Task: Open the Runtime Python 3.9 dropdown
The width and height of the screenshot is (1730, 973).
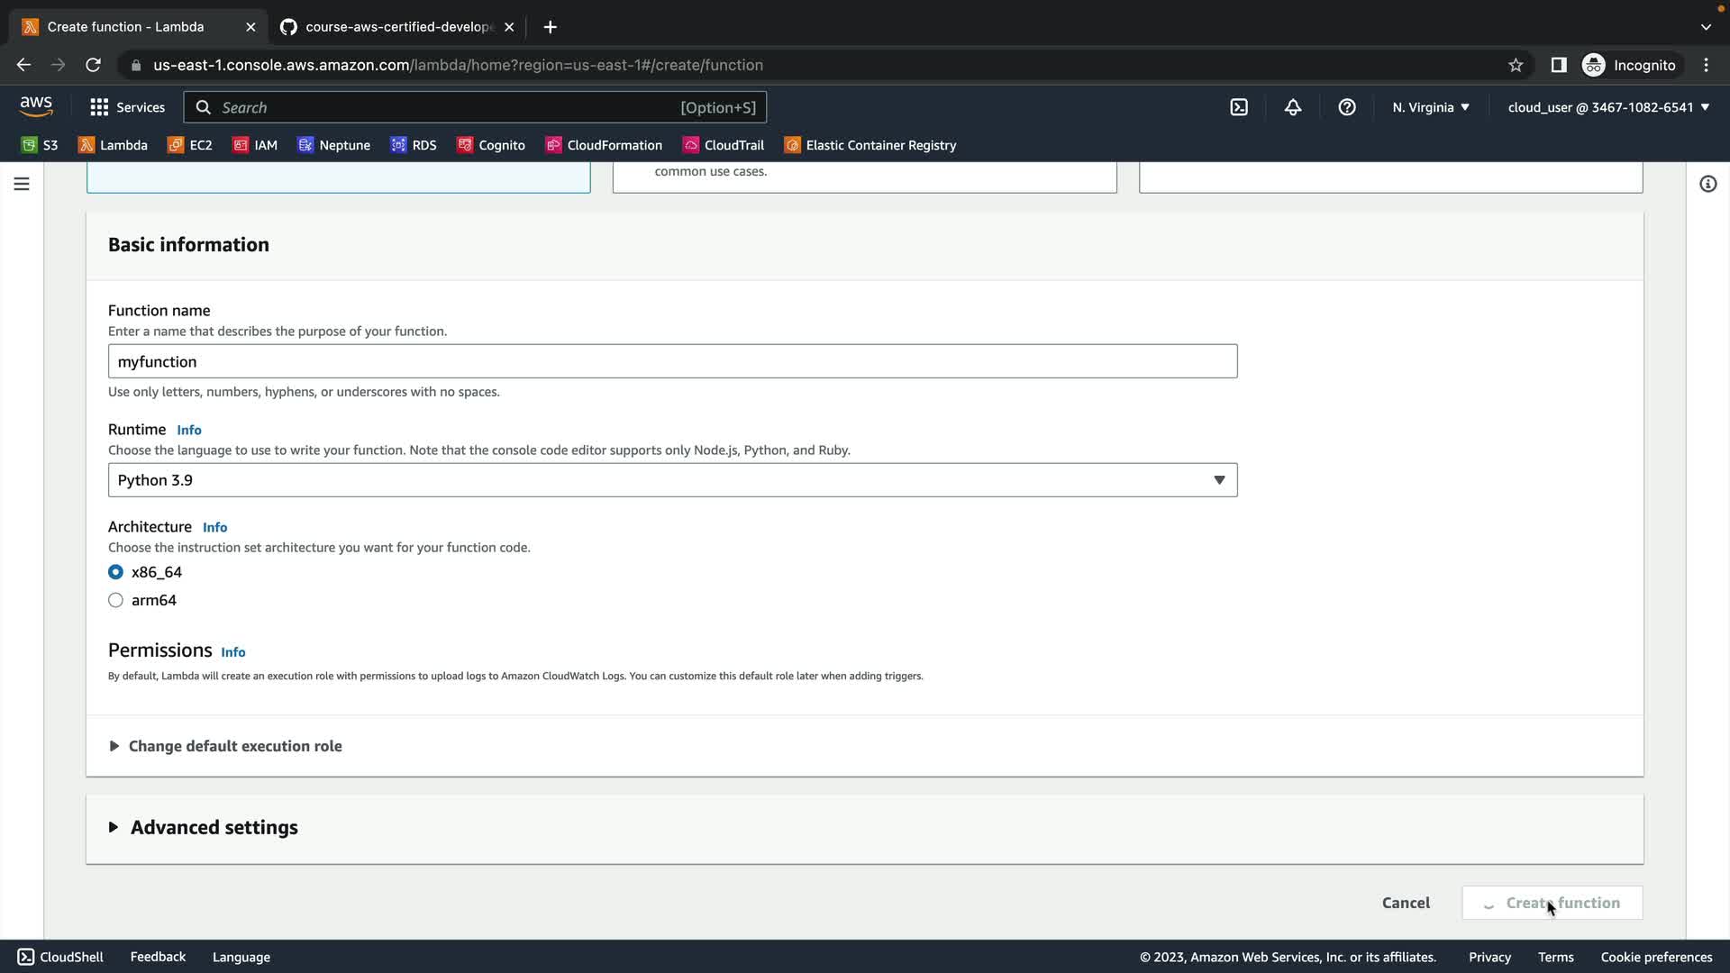Action: click(x=672, y=480)
